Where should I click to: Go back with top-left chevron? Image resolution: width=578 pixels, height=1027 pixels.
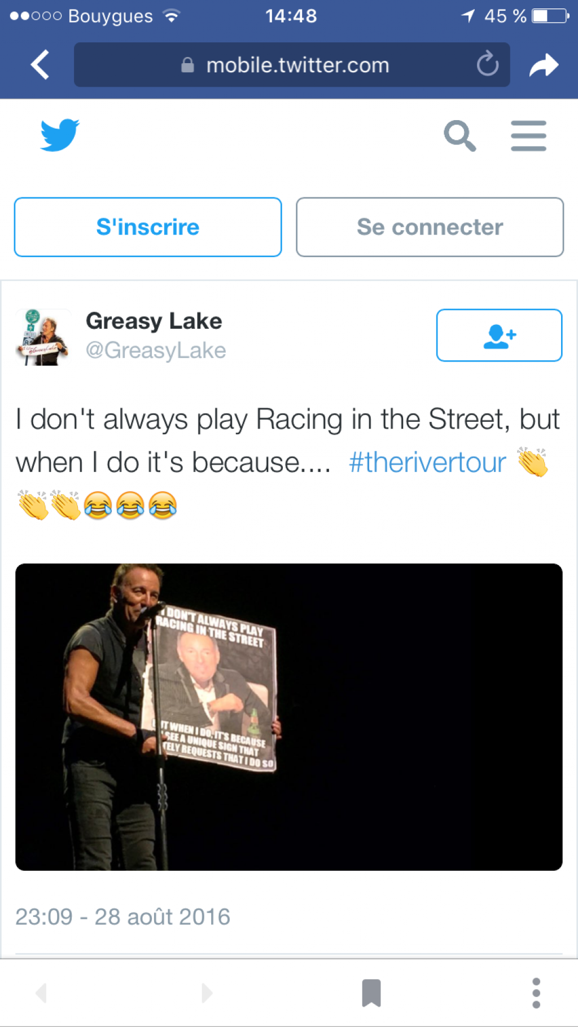40,64
